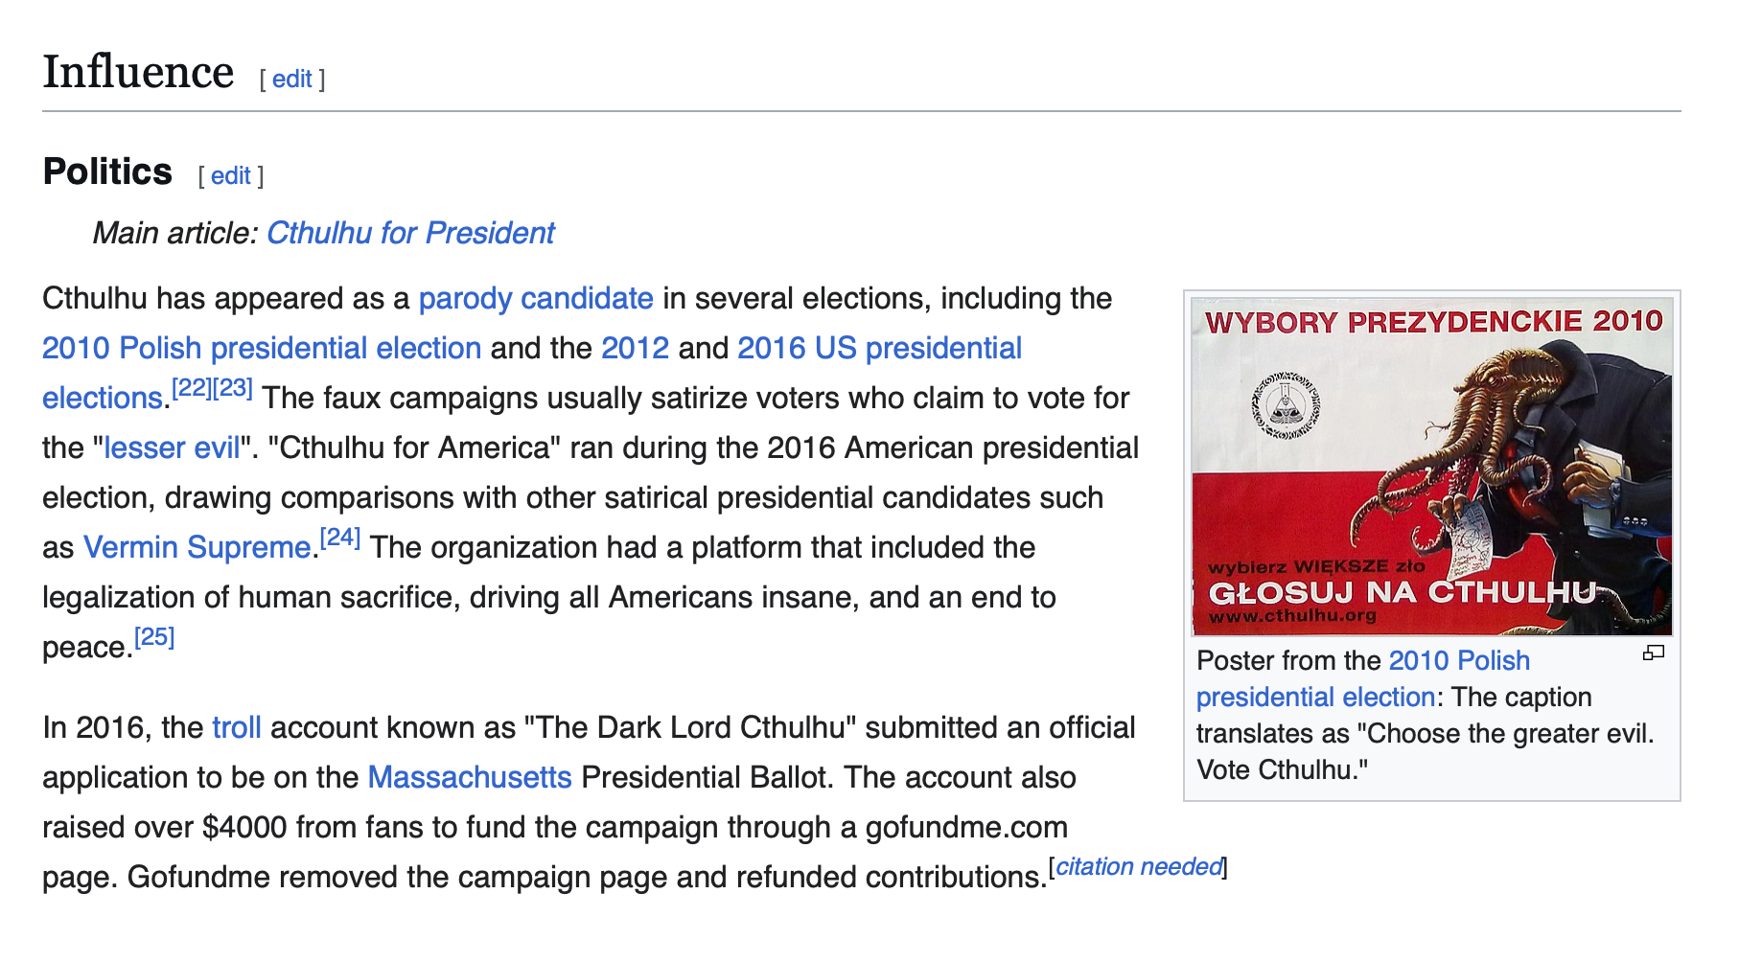Click the citation needed tag
1739x962 pixels.
coord(1138,867)
